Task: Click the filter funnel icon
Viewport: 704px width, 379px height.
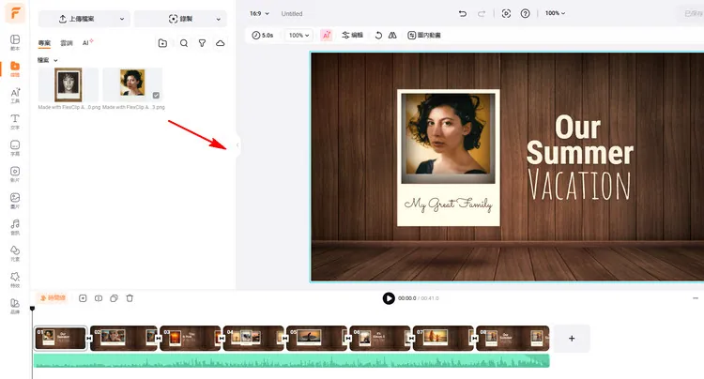Action: coord(202,43)
